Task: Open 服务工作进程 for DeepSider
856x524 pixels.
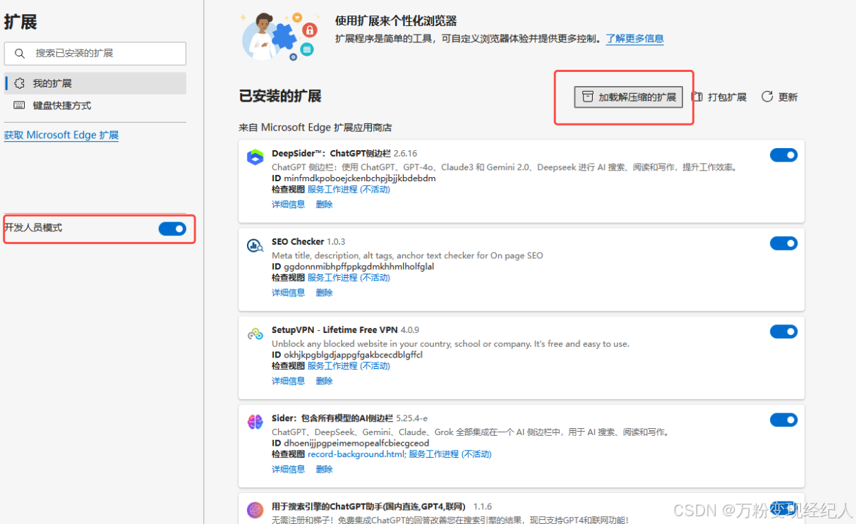Action: click(349, 190)
